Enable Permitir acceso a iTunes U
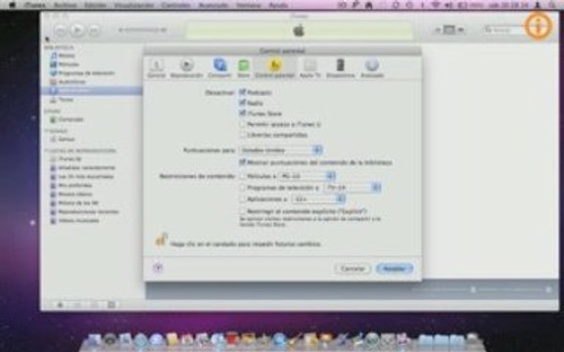 click(x=243, y=124)
